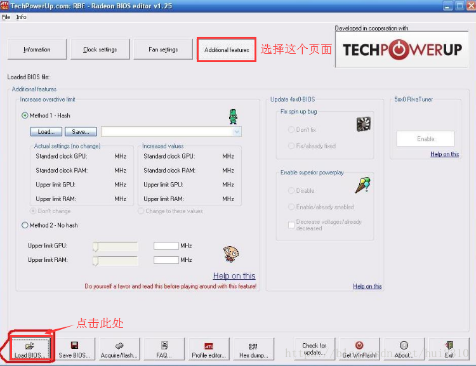Viewport: 476px width, 366px height.
Task: Click 'Developed in cooperation with' text
Action: click(x=371, y=28)
